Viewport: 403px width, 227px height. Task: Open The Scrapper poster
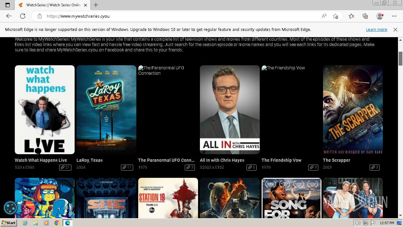[353, 110]
